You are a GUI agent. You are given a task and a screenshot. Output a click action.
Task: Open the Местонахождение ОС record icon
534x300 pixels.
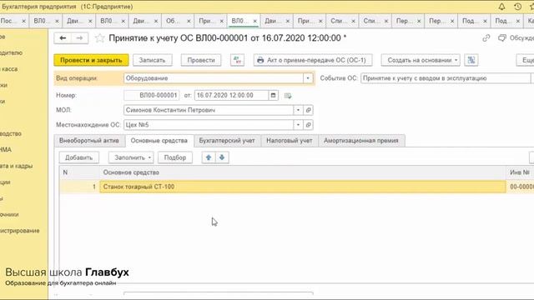(x=308, y=125)
